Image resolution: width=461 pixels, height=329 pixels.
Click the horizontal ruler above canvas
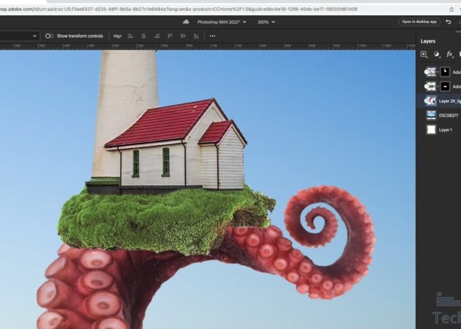[x=207, y=46]
